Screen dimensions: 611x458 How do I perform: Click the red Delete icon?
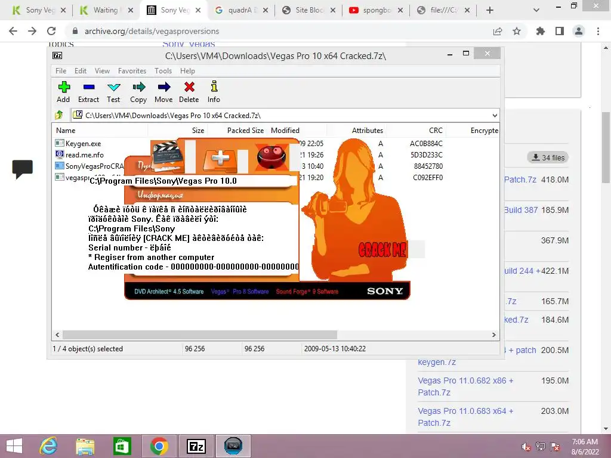point(189,92)
